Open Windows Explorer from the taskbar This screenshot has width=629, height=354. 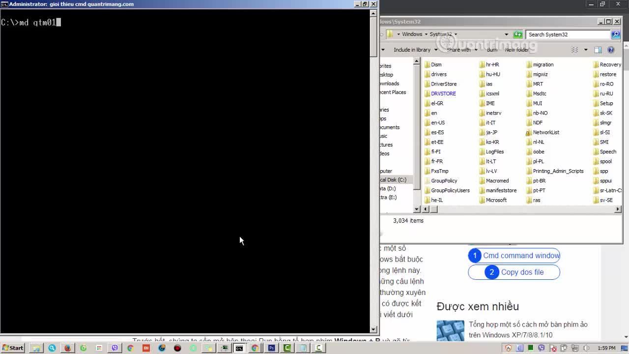pyautogui.click(x=36, y=348)
